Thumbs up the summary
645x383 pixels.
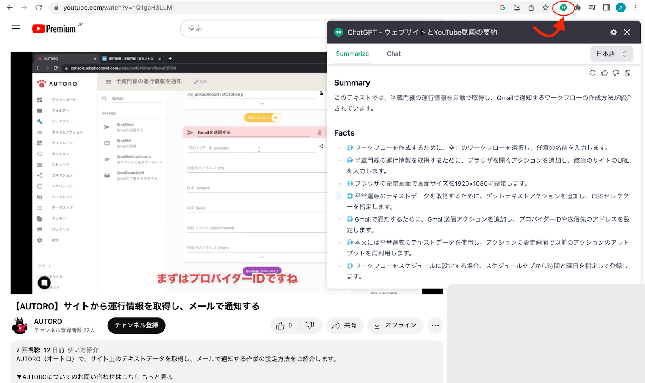(x=604, y=73)
